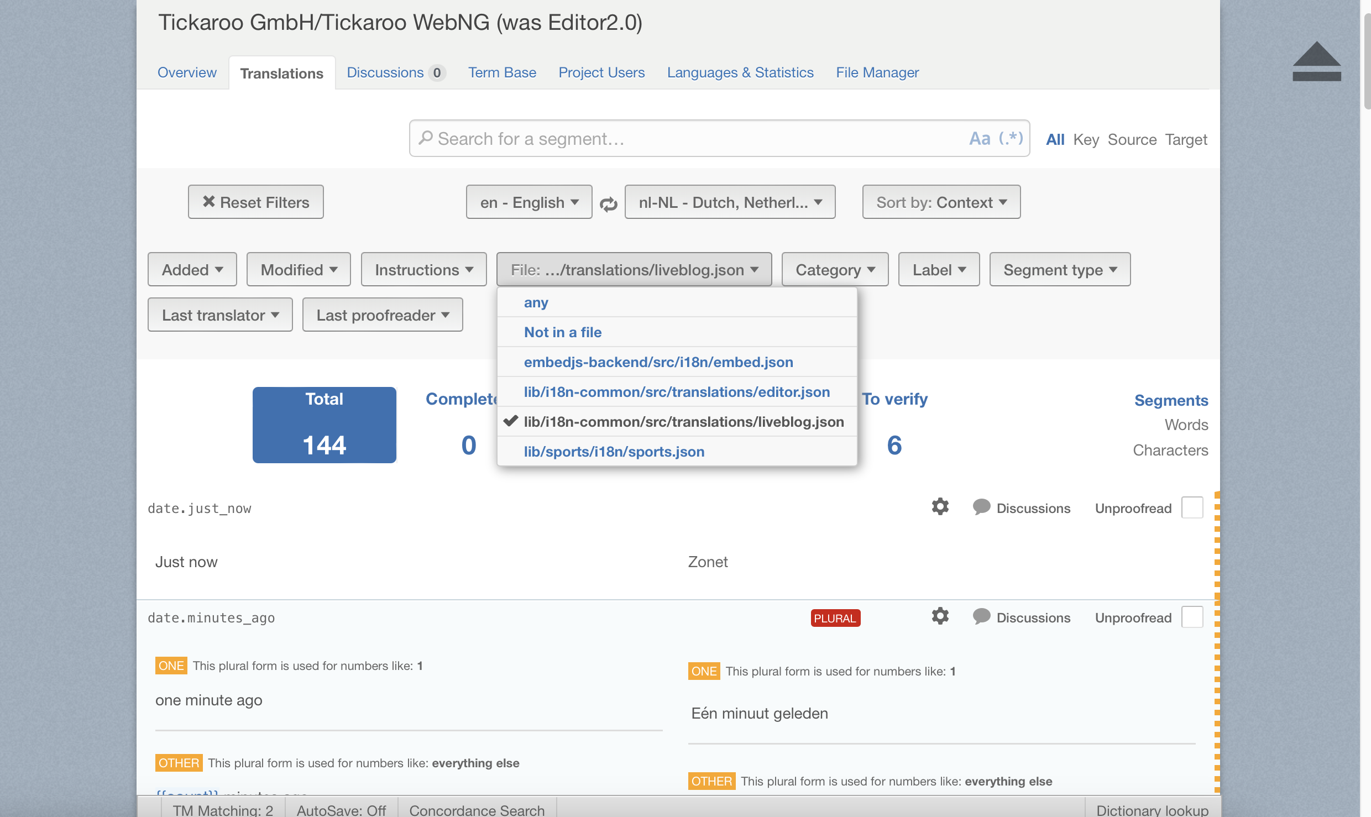Toggle AutoSave: Off in bottom bar
Image resolution: width=1371 pixels, height=817 pixels.
tap(341, 810)
